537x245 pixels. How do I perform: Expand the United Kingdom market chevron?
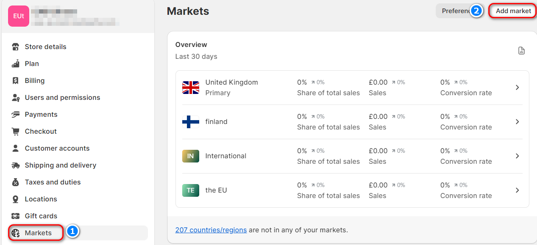(x=517, y=87)
